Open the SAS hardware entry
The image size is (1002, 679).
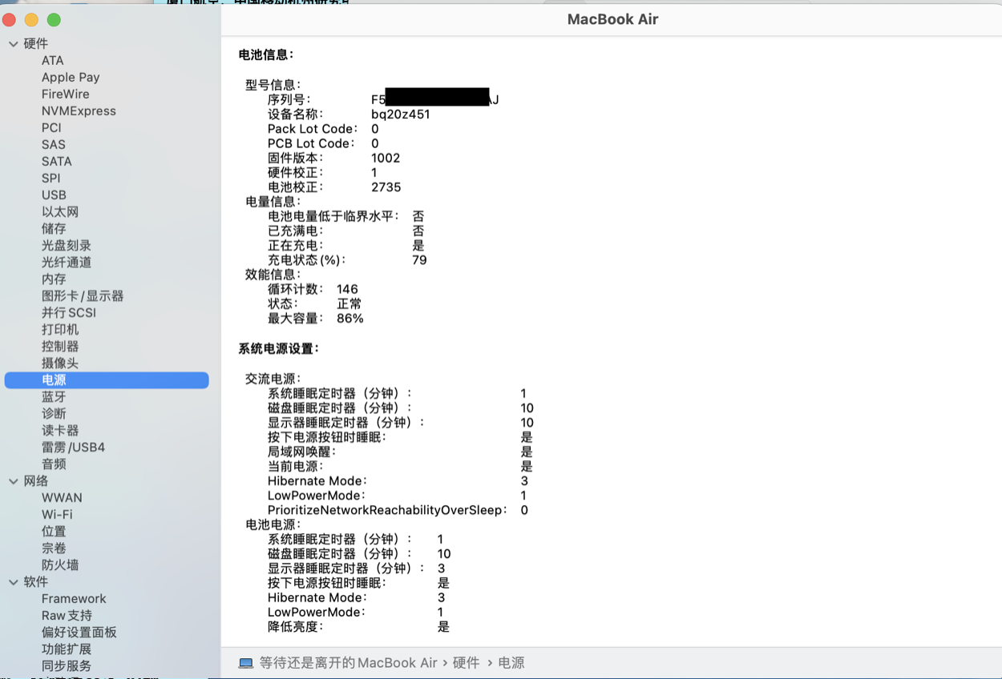click(54, 145)
